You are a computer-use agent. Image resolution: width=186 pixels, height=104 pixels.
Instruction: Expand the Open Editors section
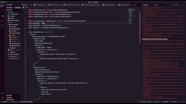tap(13, 8)
